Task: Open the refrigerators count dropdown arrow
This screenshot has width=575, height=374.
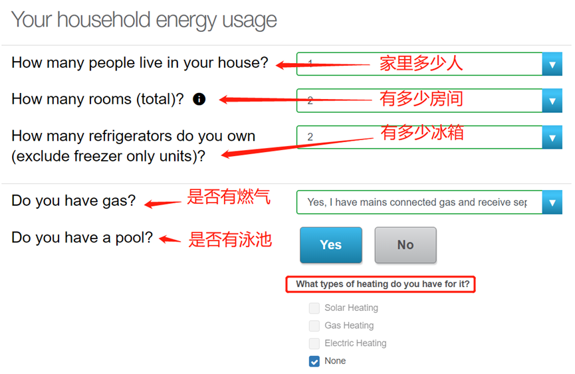Action: click(x=552, y=138)
